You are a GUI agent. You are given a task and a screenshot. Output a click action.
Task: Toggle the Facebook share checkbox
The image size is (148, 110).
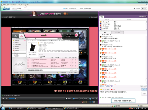106,86
